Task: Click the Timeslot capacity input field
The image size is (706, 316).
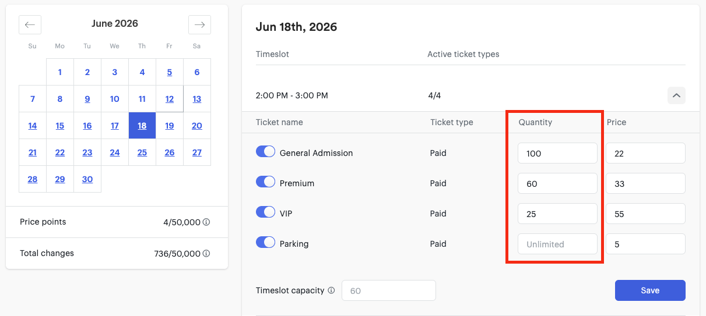Action: pos(389,290)
